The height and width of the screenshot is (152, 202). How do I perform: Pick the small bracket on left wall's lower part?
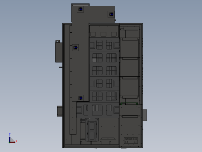60,111
